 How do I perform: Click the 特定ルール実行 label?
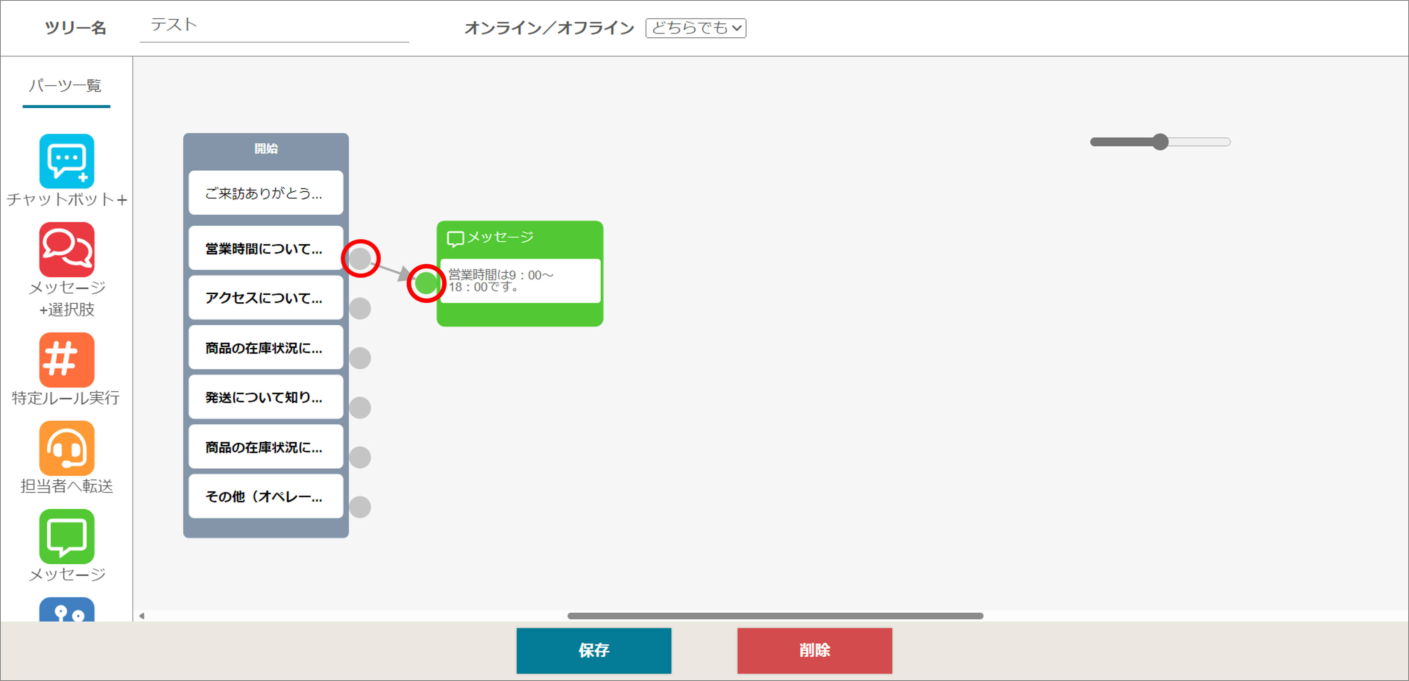pos(66,398)
